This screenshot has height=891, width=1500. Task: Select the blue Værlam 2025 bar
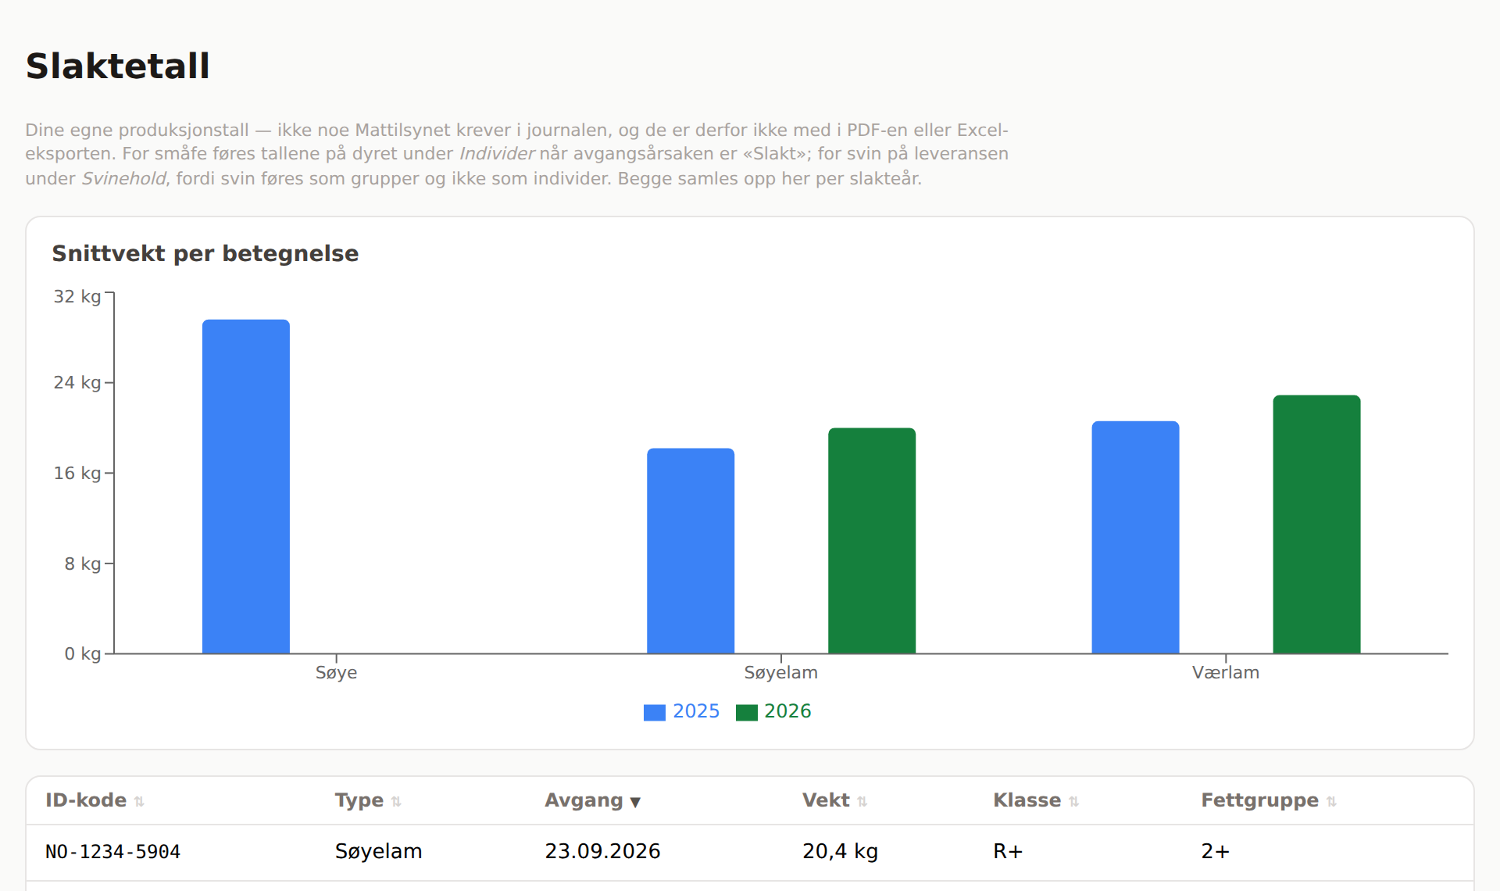click(x=1135, y=537)
